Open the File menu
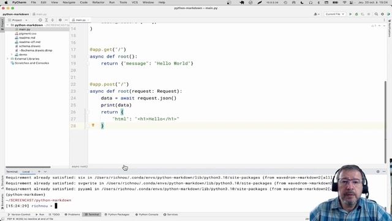This screenshot has height=221, width=392. 34,2
